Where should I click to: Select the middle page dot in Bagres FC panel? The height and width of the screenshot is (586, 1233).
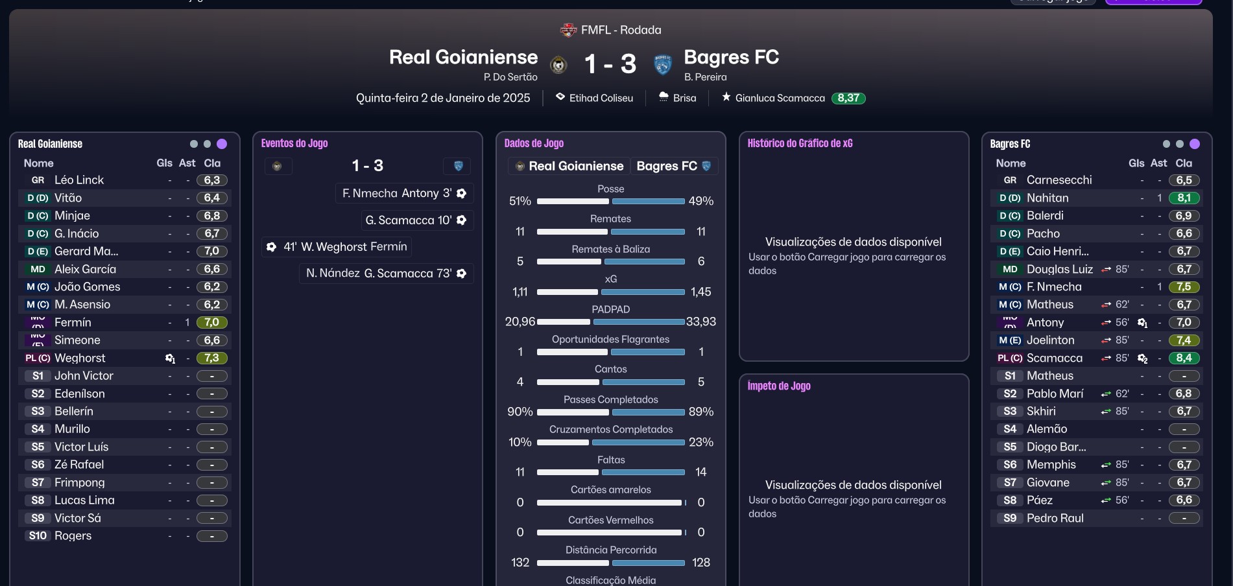click(x=1180, y=144)
